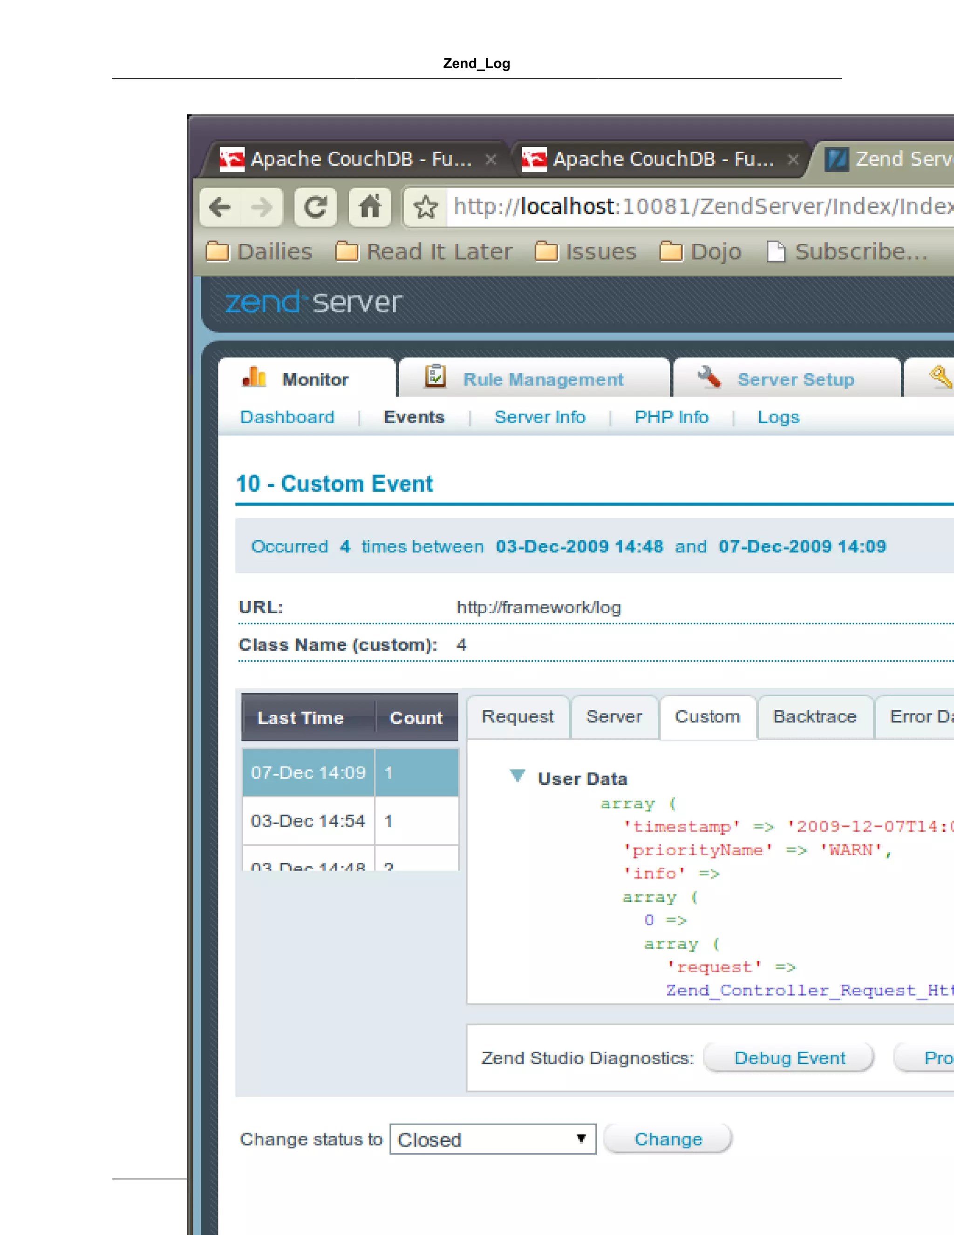Open the Subscribe... bookmark
This screenshot has width=954, height=1235.
coord(847,252)
